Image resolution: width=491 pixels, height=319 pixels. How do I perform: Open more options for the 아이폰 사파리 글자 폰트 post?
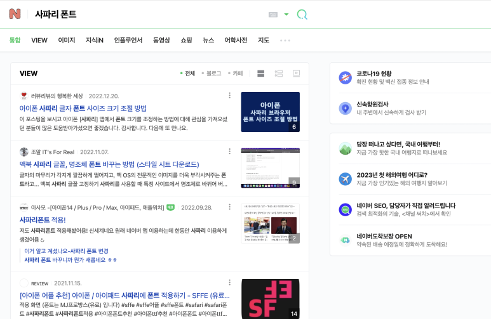229,95
